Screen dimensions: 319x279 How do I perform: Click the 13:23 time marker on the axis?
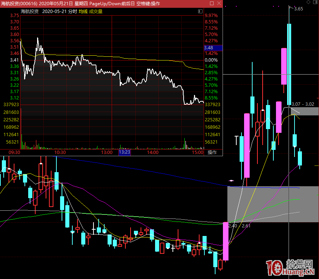(124, 152)
